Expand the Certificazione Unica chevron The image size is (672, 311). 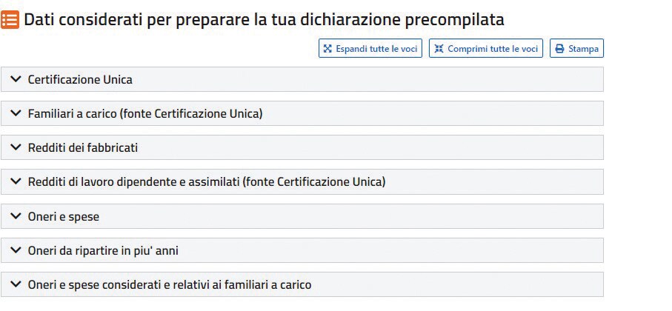pyautogui.click(x=16, y=78)
